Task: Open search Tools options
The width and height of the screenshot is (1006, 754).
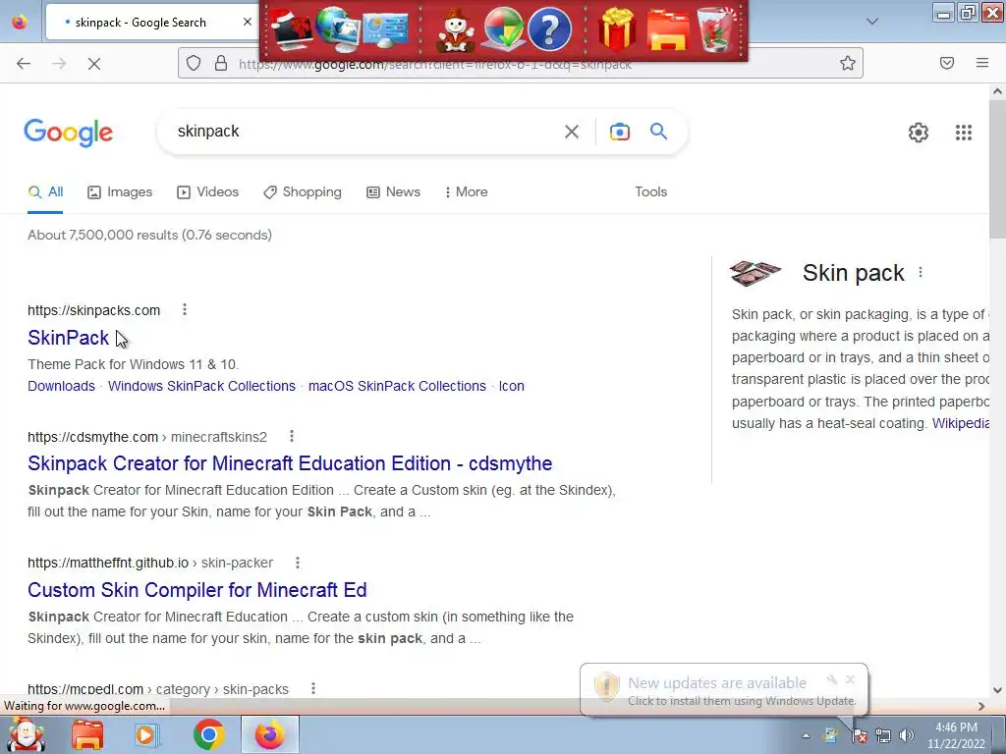Action: 650,191
